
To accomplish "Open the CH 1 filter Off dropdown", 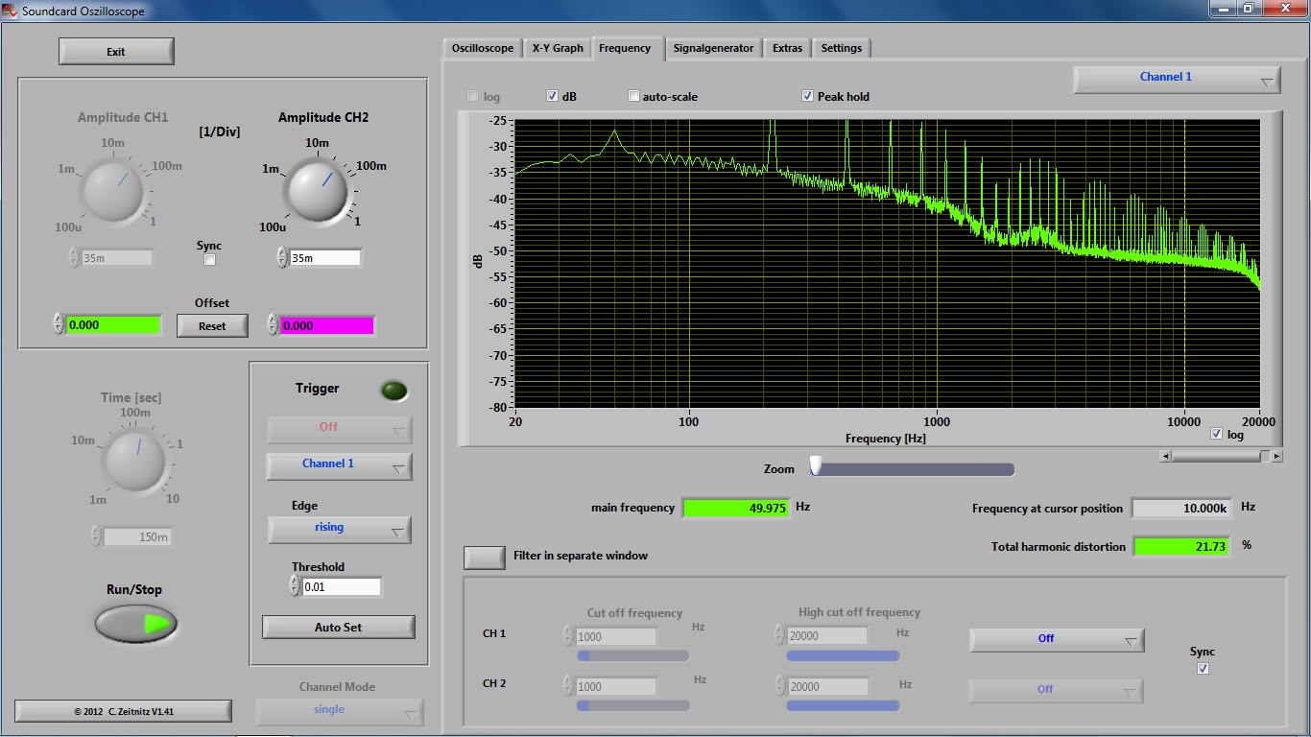I will tap(1057, 639).
